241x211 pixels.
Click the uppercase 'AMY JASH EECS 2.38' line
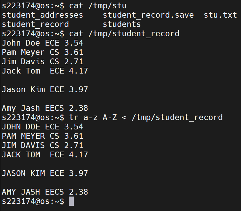click(x=45, y=192)
